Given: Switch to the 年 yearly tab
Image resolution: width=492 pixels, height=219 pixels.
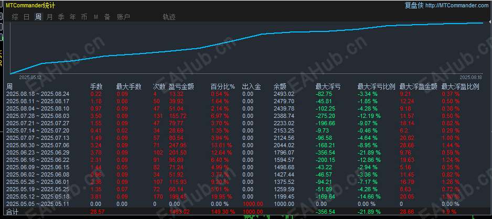Looking at the screenshot, I should coord(73,17).
